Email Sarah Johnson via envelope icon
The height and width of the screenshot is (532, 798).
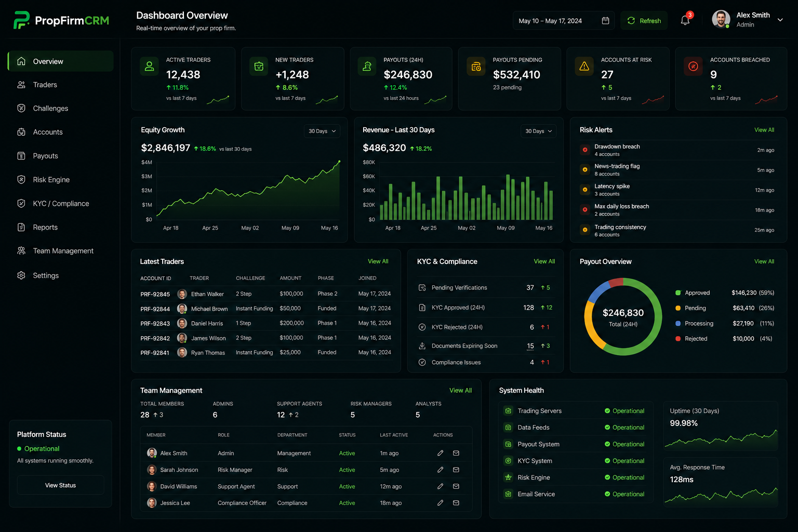click(456, 470)
